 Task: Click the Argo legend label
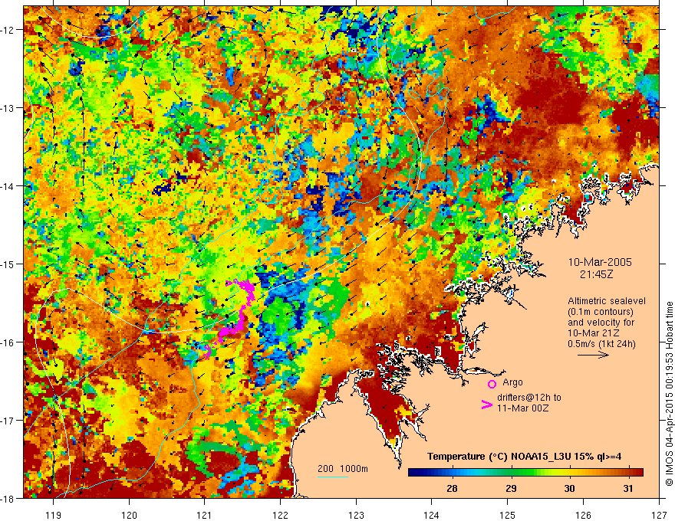tap(512, 382)
